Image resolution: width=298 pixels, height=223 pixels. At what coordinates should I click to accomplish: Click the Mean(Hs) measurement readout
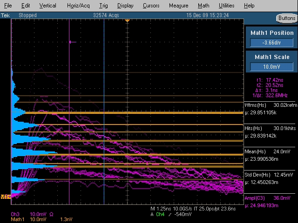pyautogui.click(x=268, y=155)
